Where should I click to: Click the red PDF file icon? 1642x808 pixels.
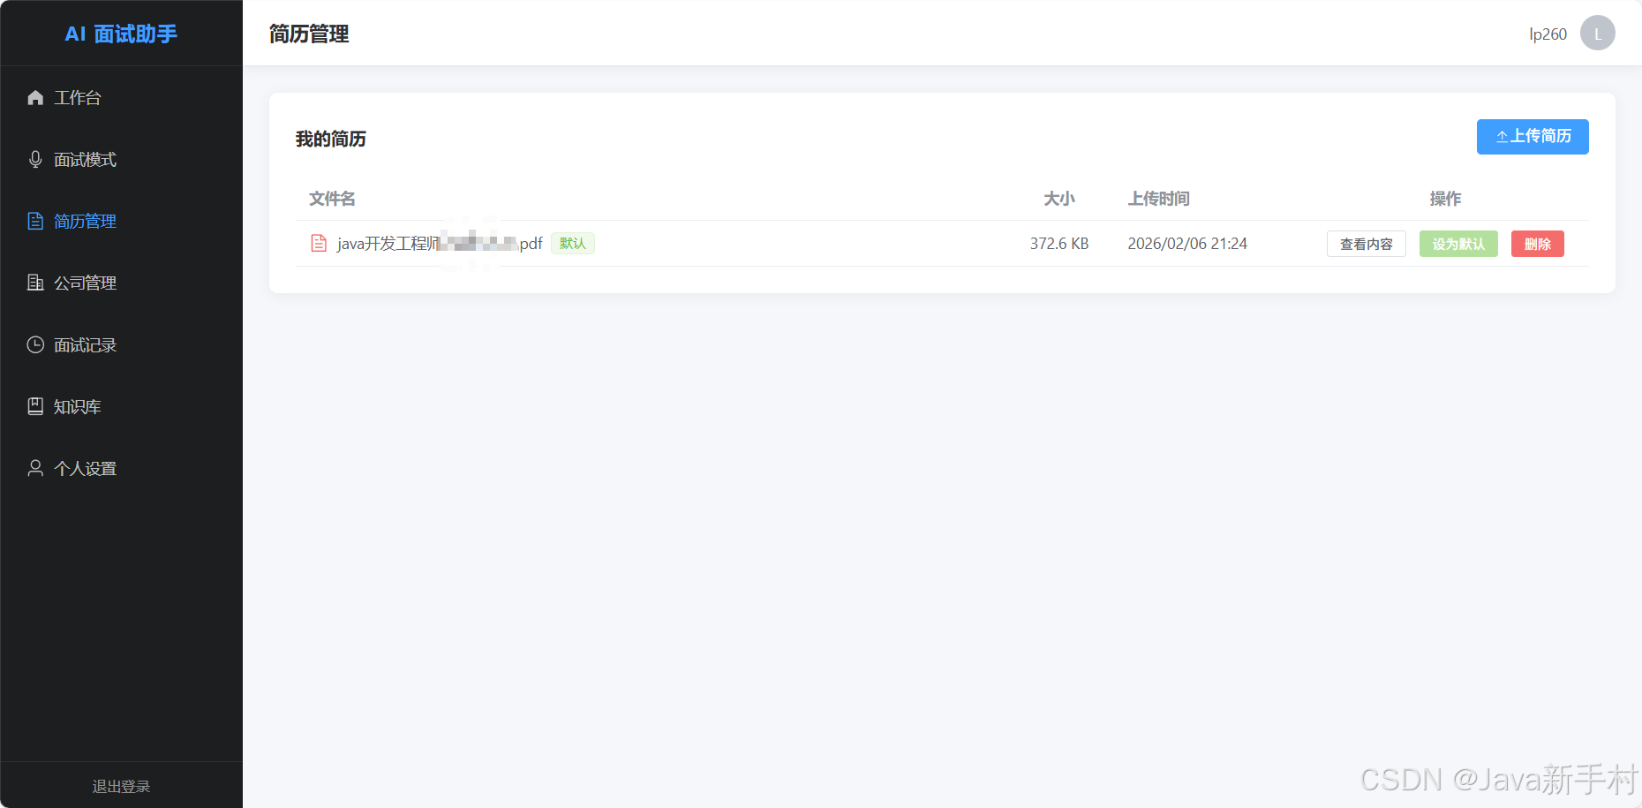[319, 244]
